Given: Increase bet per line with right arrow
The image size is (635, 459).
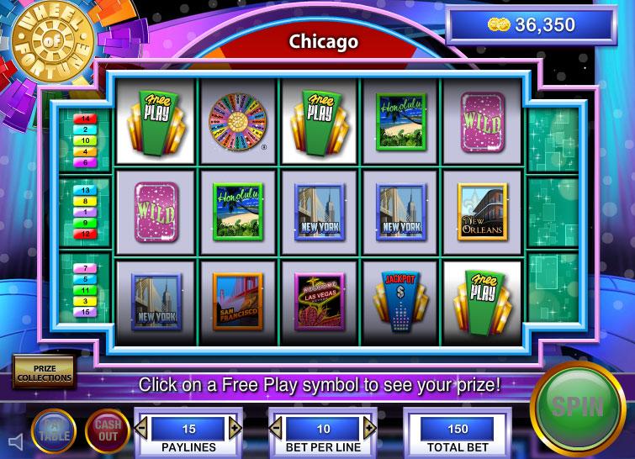Looking at the screenshot, I should pyautogui.click(x=369, y=428).
